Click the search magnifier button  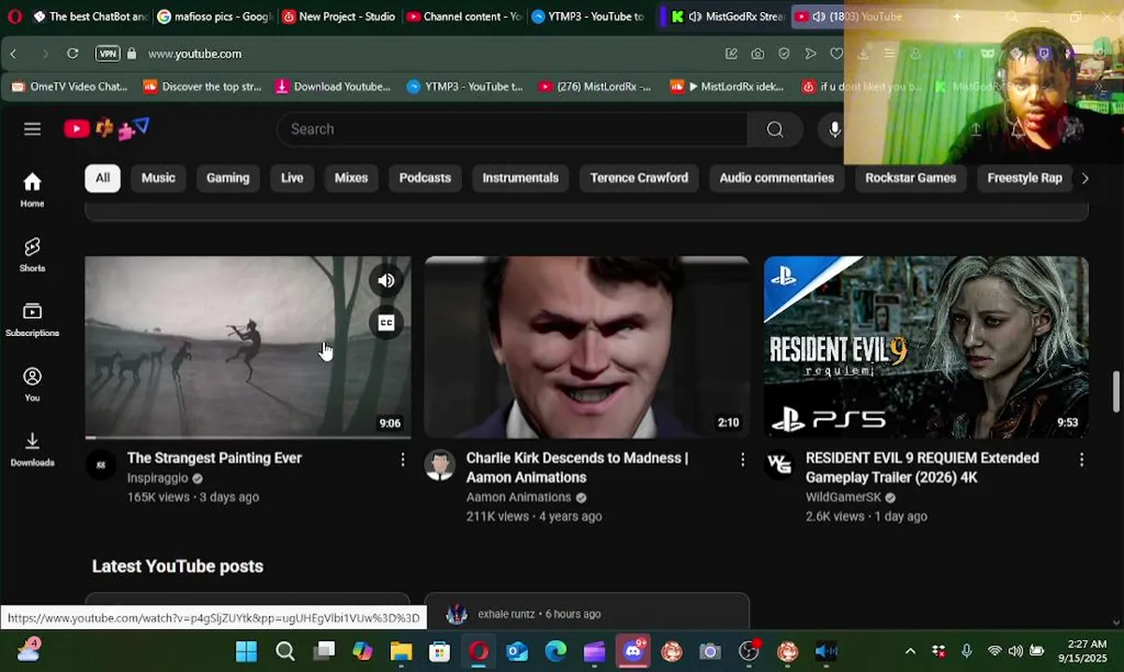[x=775, y=130]
